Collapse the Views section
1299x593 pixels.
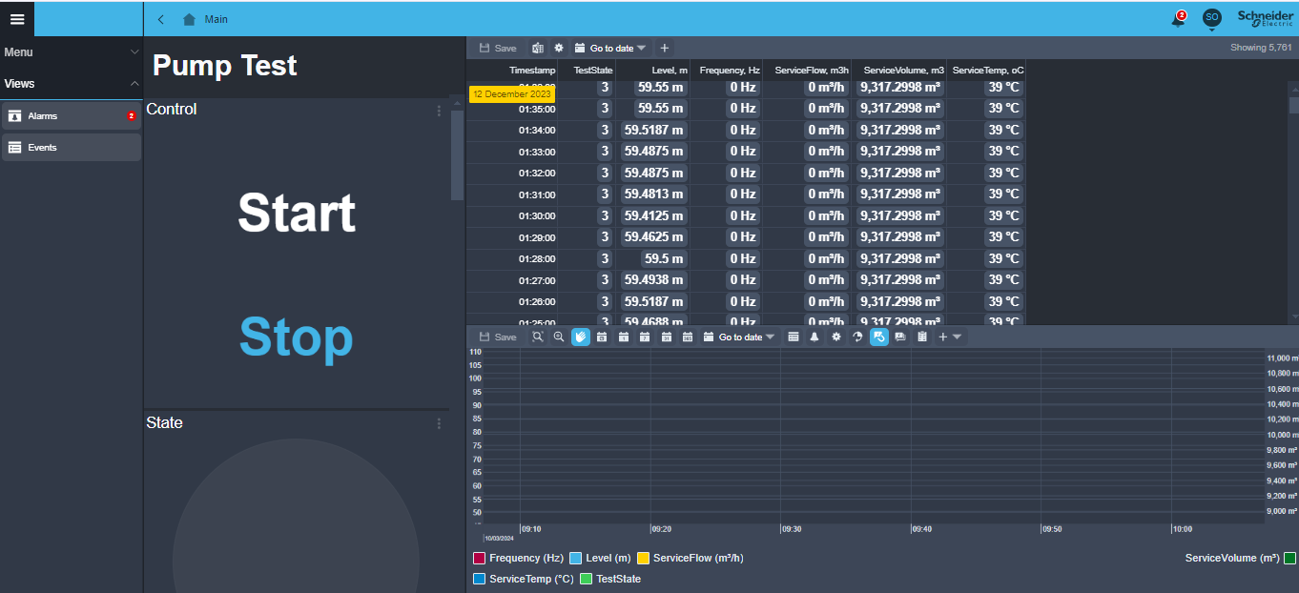[134, 84]
